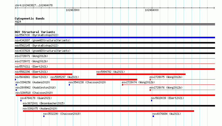Open variant nsv6076684 (Wu2021) label
This screenshot has width=222, height=126.
(x=167, y=114)
